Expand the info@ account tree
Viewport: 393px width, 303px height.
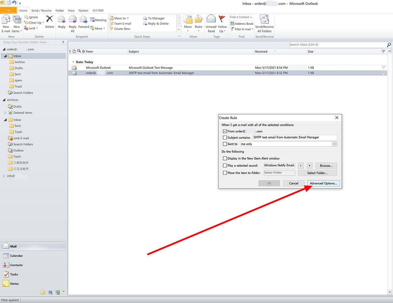click(4, 176)
